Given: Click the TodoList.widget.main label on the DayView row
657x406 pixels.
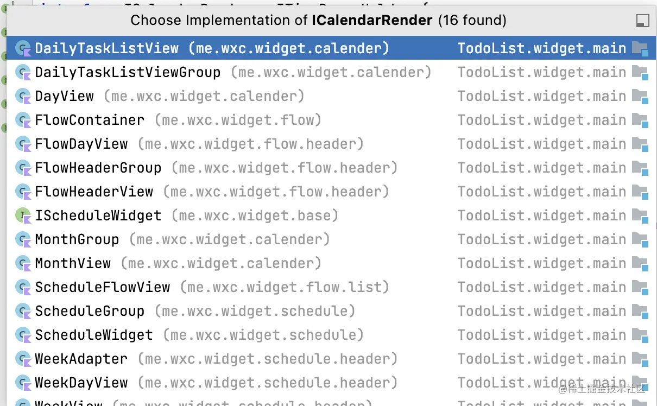Looking at the screenshot, I should click(x=542, y=96).
